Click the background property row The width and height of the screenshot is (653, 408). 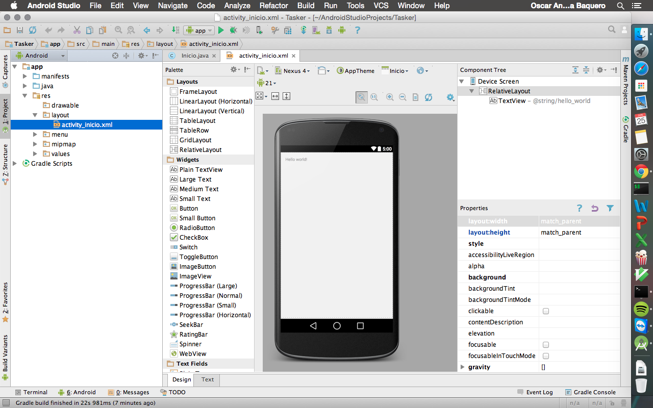539,277
